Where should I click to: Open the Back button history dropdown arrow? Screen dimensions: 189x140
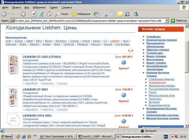click(18, 14)
